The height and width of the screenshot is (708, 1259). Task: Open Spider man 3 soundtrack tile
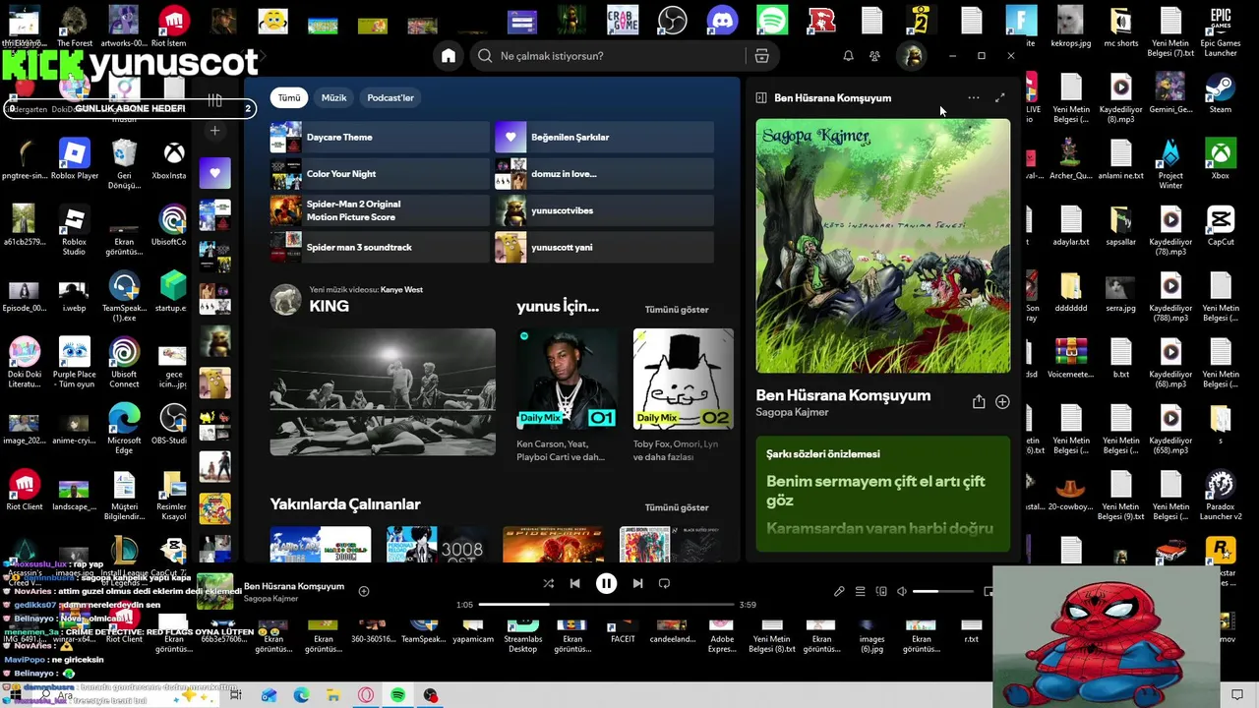coord(380,247)
